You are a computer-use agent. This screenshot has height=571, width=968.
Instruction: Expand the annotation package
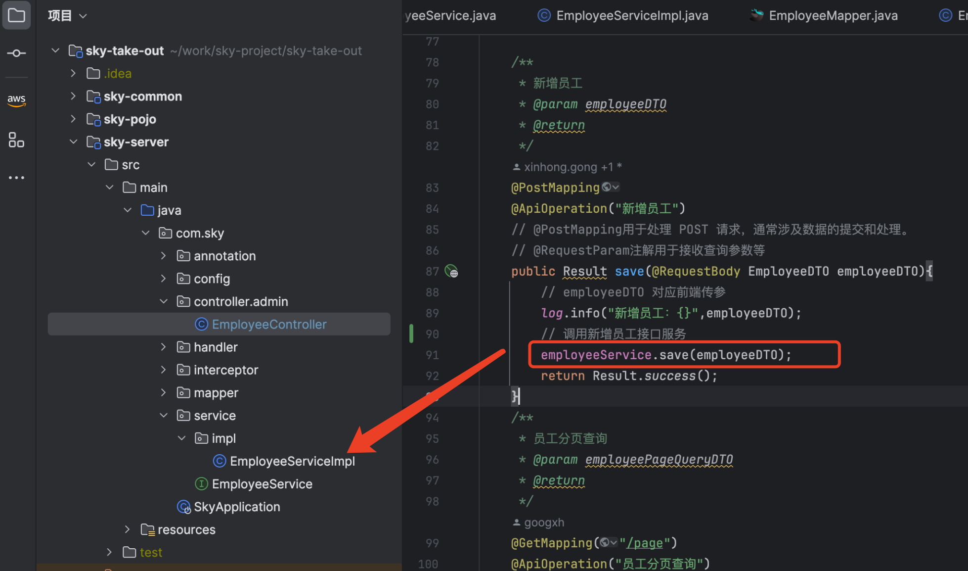(164, 255)
